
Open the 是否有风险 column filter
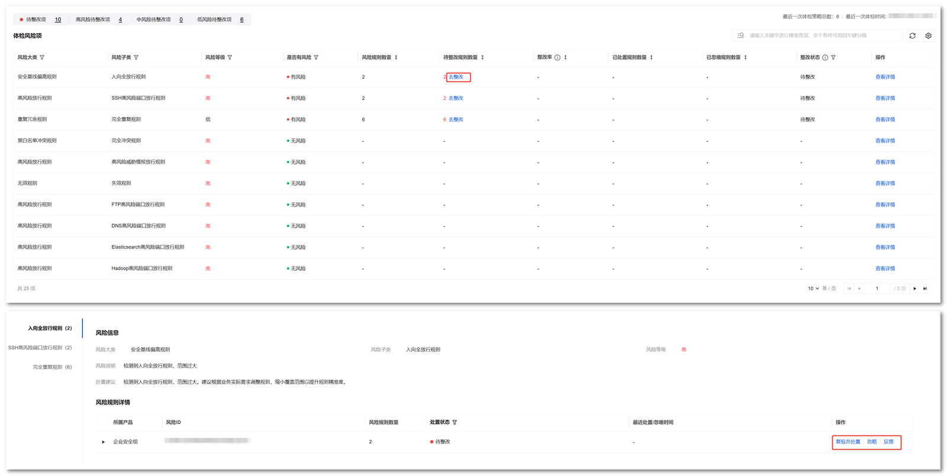[x=316, y=57]
